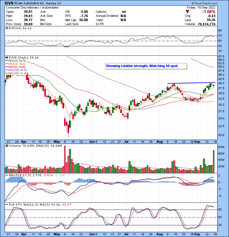Click the Rivian Automotive Inc. company name
The height and width of the screenshot is (237, 229).
click(29, 3)
